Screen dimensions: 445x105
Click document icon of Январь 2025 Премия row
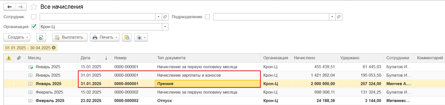[x=30, y=84]
